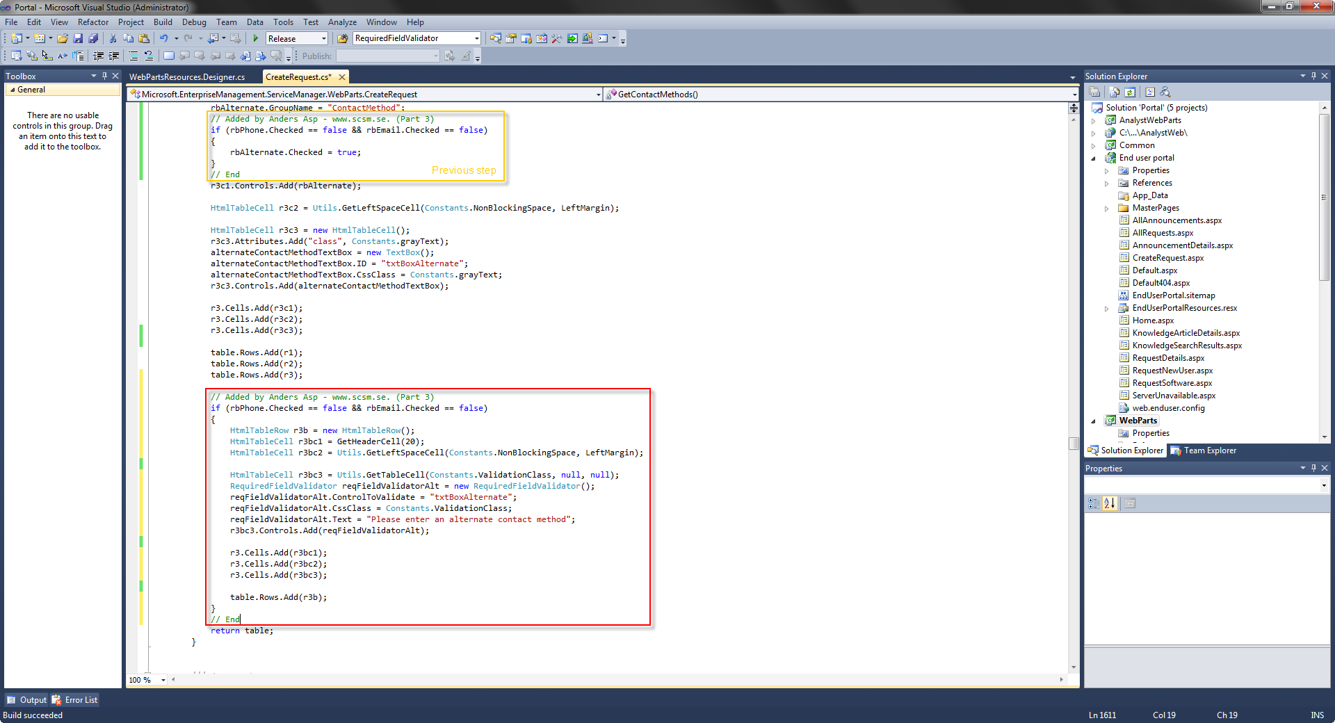Switch Properties panel to Alphabetical view
The height and width of the screenshot is (723, 1335).
1110,503
